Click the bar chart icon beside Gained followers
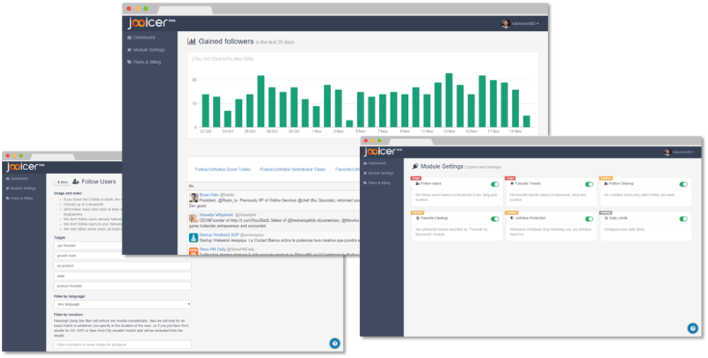The height and width of the screenshot is (358, 708). [x=192, y=41]
